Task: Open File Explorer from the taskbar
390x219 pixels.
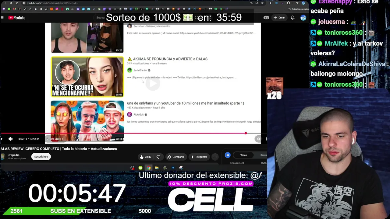Action: click(x=157, y=168)
